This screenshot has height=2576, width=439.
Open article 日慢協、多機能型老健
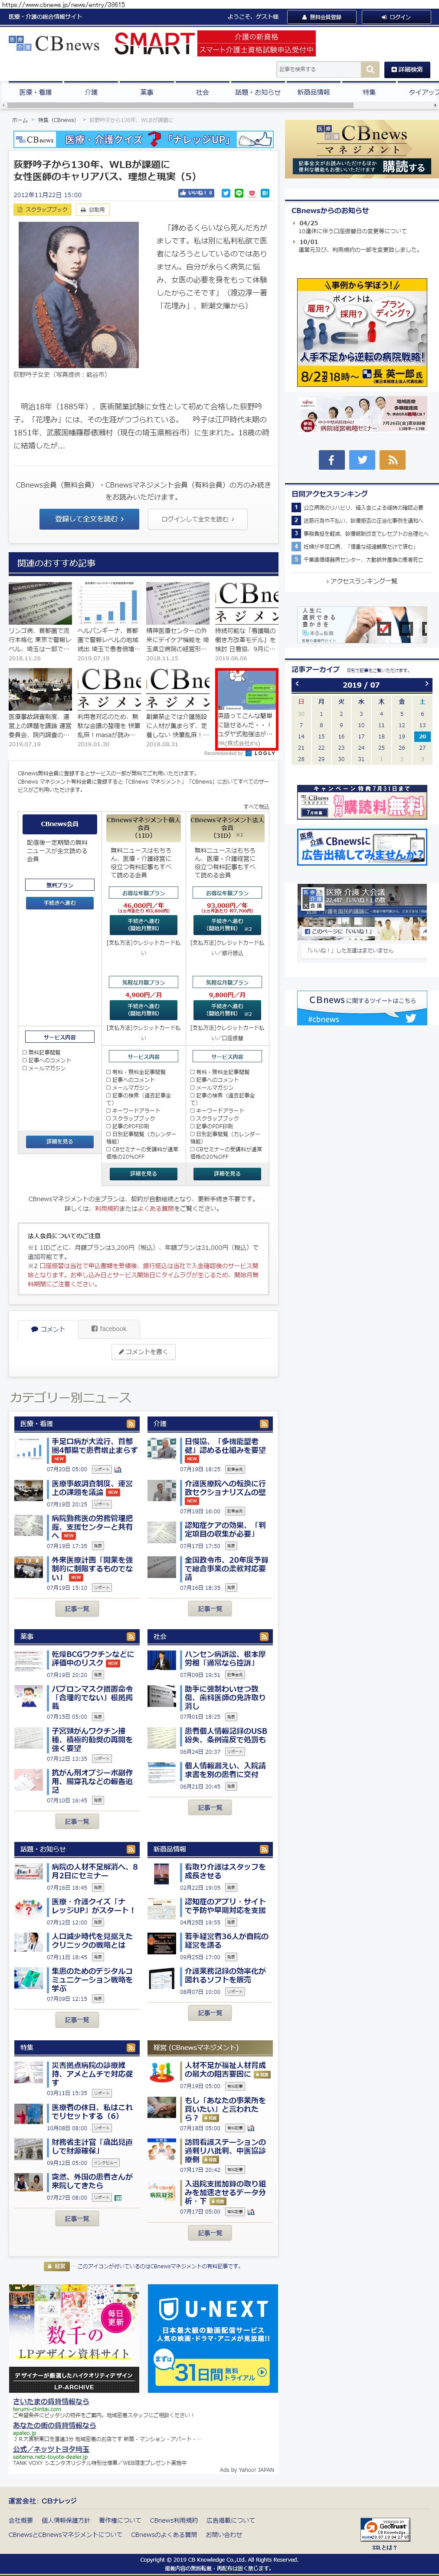click(x=225, y=1446)
